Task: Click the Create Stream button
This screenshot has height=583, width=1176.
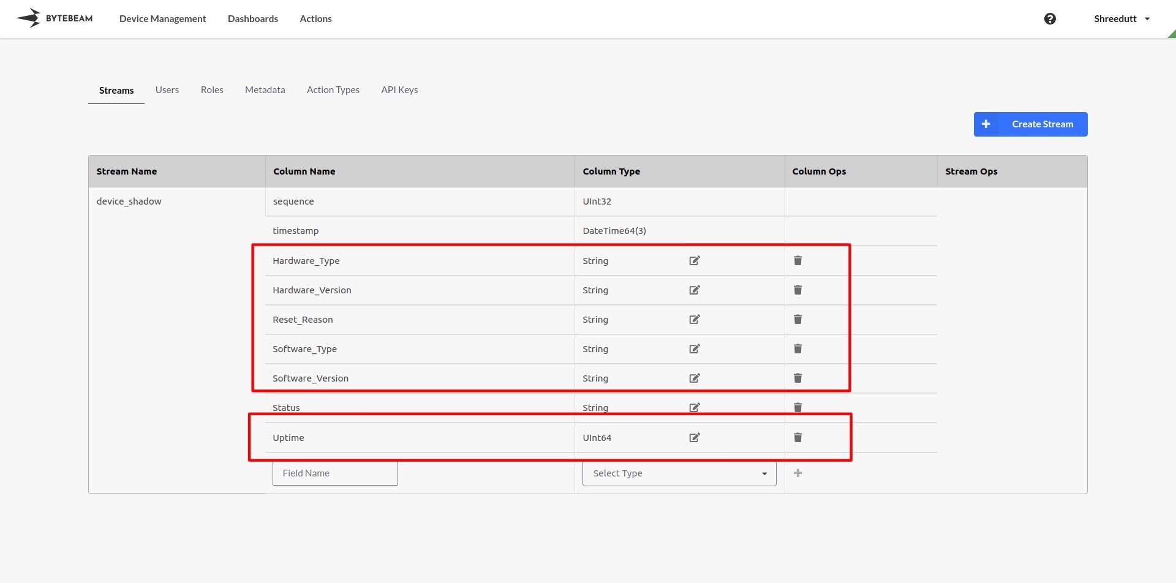Action: pyautogui.click(x=1030, y=124)
